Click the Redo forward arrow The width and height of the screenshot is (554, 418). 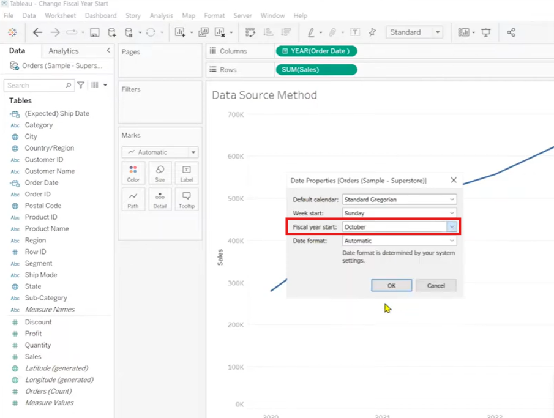pyautogui.click(x=55, y=32)
